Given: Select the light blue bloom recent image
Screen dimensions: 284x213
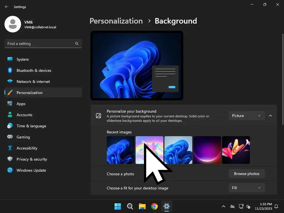Looking at the screenshot, I should pos(178,150).
